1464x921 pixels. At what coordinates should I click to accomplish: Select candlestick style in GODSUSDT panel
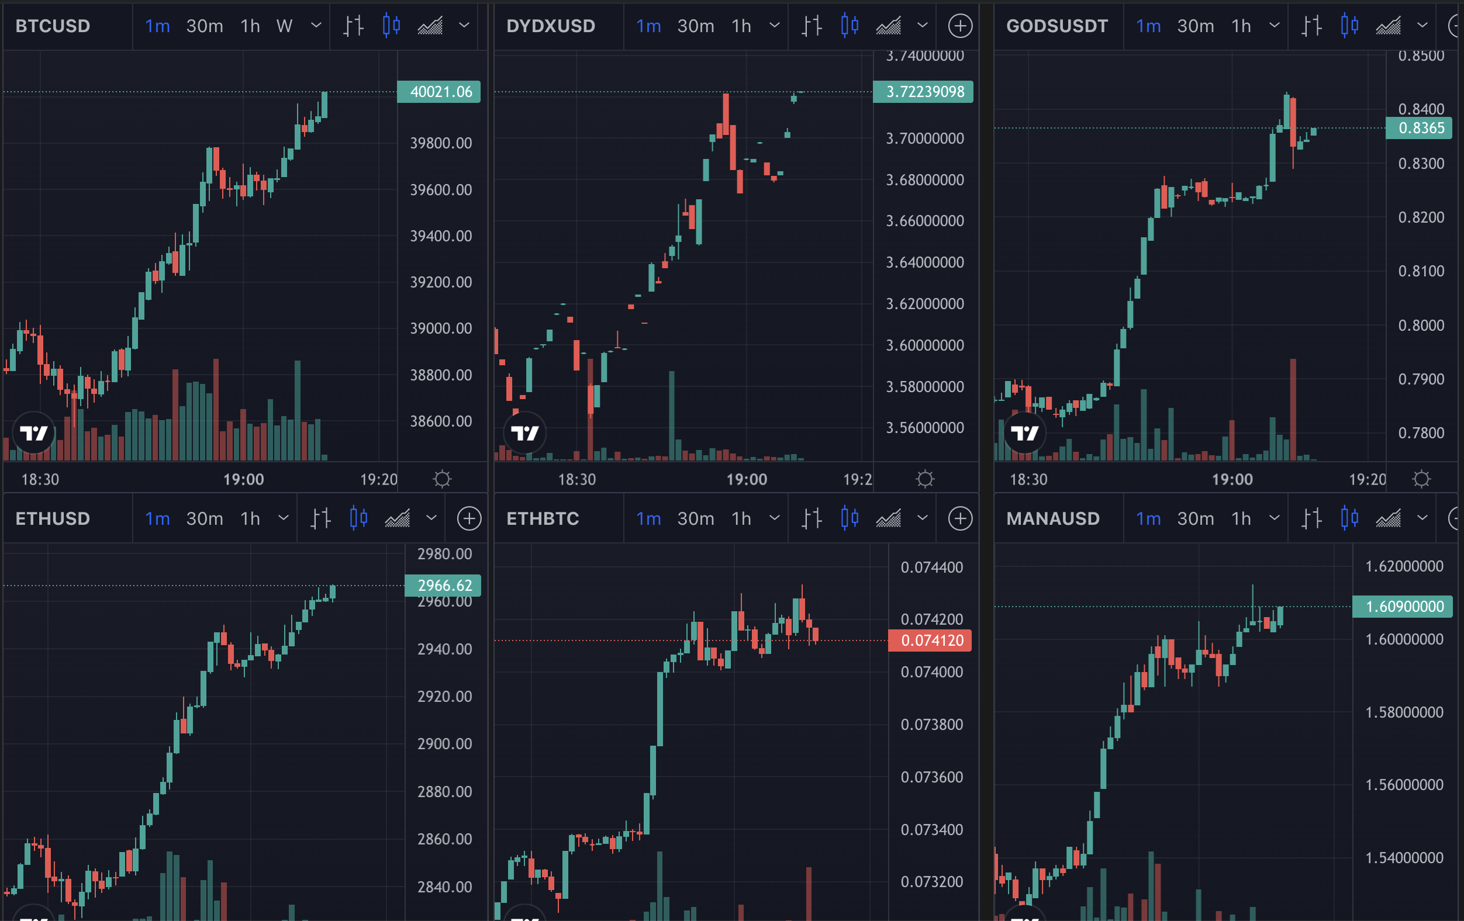click(1350, 26)
